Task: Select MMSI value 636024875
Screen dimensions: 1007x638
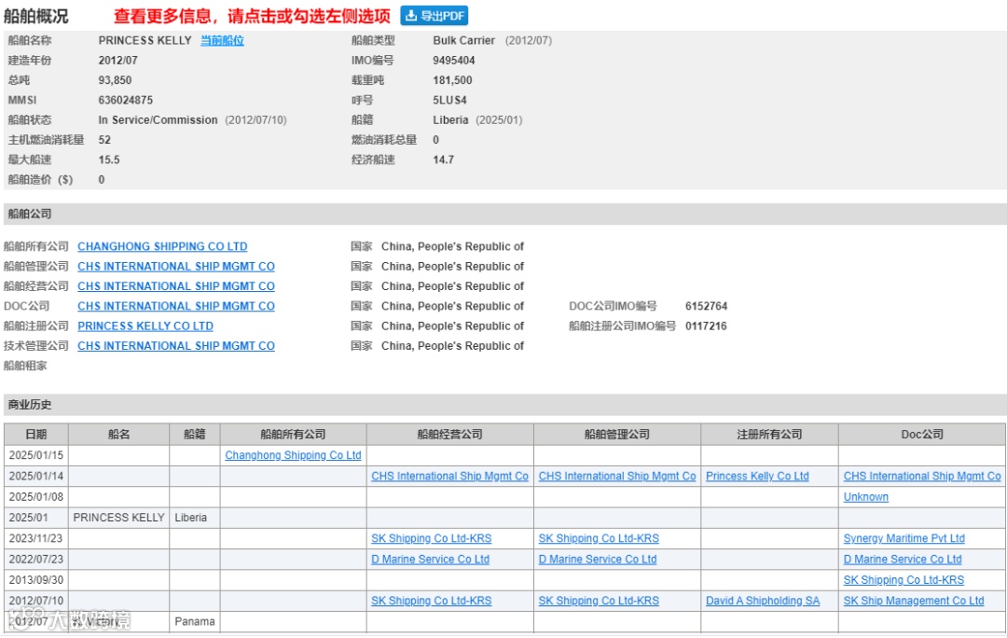Action: point(126,100)
